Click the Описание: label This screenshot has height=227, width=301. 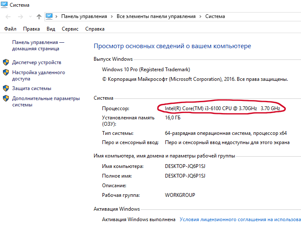pyautogui.click(x=114, y=186)
